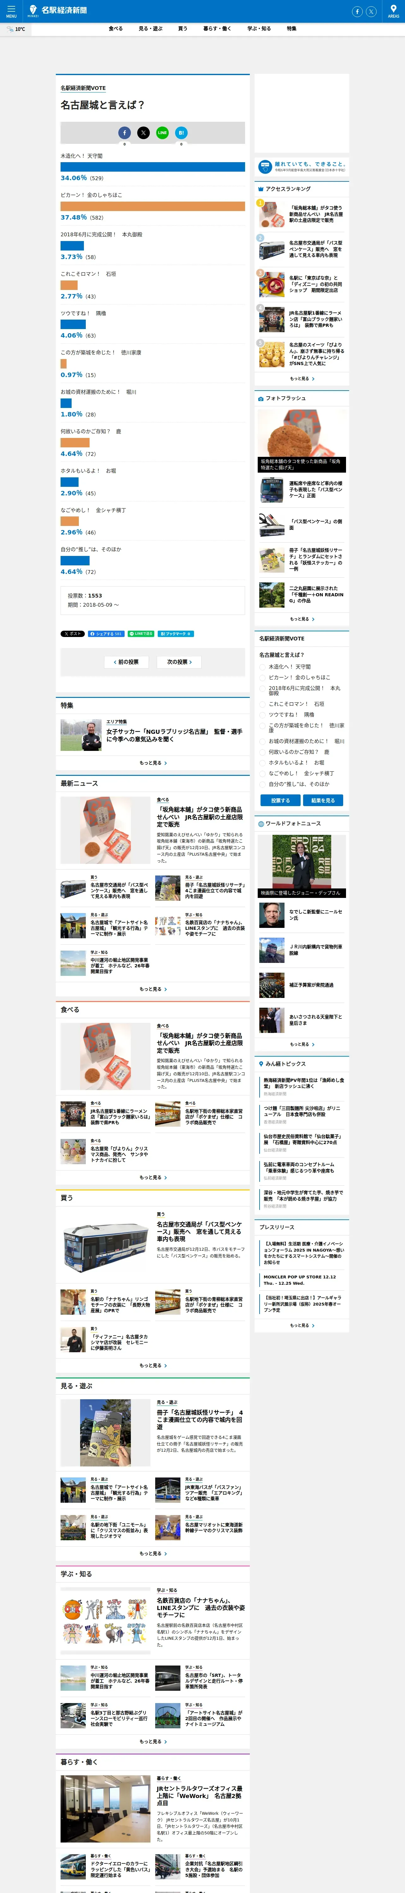This screenshot has height=1893, width=405.
Task: Select ピカーン！金のしゃちほこ radio option
Action: coord(262,678)
